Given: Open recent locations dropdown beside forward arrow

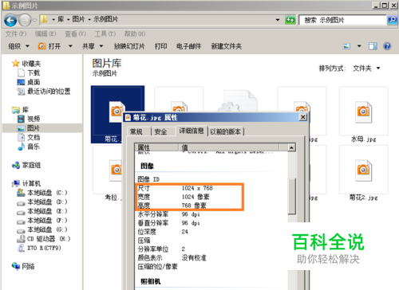Looking at the screenshot, I should coord(34,20).
